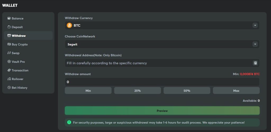This screenshot has width=271, height=132.
Task: Click the Balance wallet icon in sidebar
Action: point(9,18)
